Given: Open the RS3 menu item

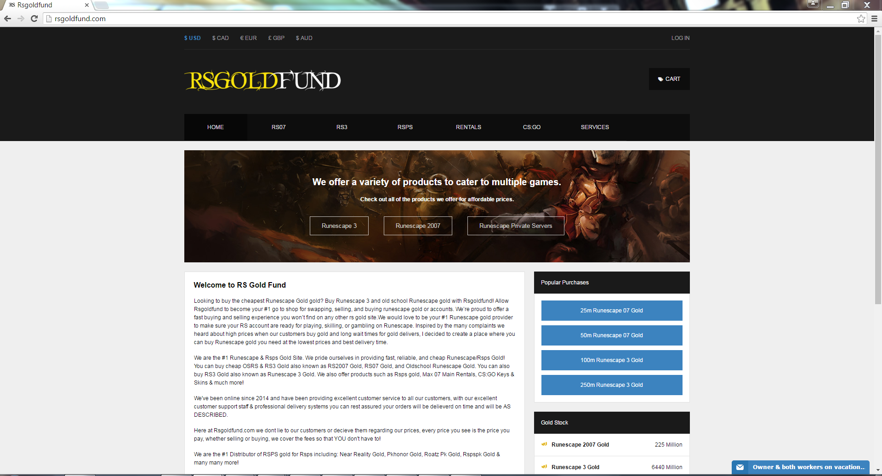Looking at the screenshot, I should 342,127.
